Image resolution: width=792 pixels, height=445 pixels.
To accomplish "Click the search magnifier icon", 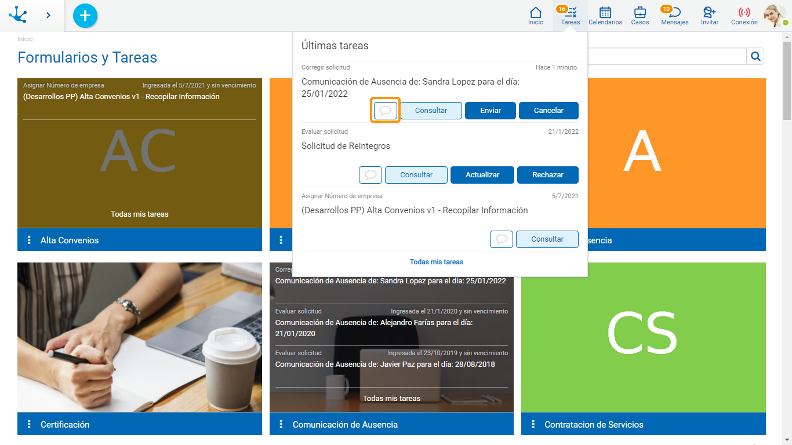I will (x=755, y=56).
